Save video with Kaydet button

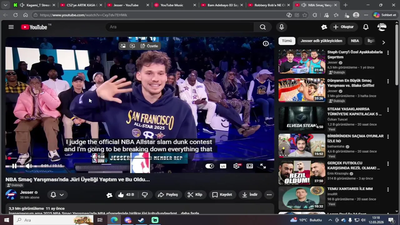click(x=222, y=195)
